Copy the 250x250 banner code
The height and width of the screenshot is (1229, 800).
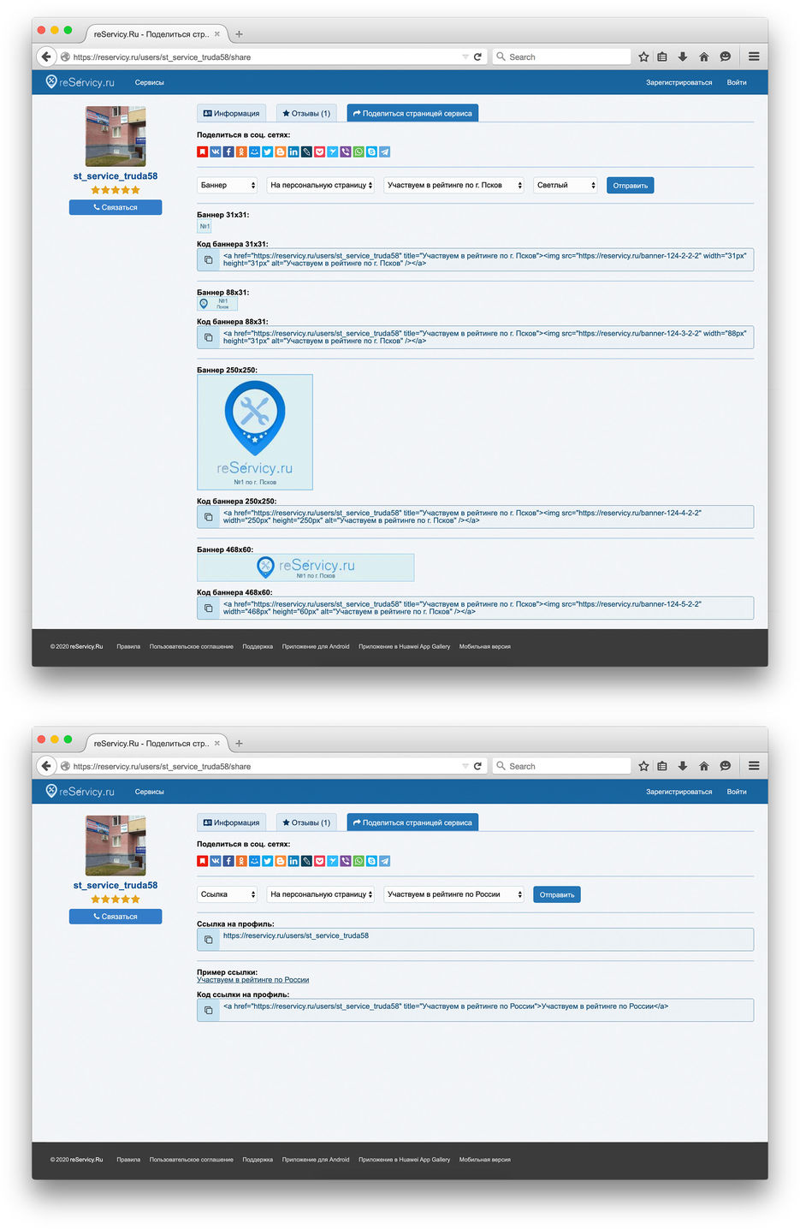208,517
